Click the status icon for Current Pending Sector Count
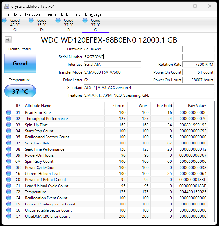 pos(9,204)
